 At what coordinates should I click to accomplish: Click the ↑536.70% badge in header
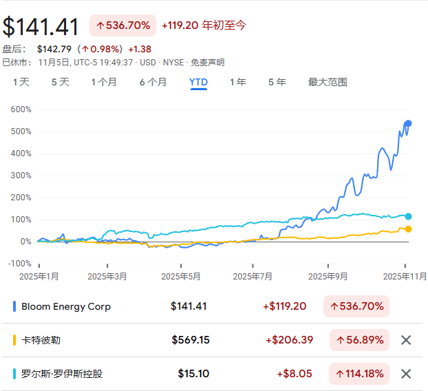click(122, 25)
